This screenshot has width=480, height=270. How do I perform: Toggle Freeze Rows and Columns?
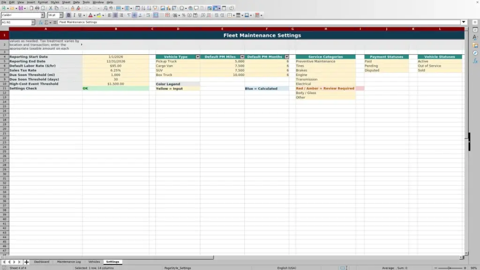tap(216, 8)
